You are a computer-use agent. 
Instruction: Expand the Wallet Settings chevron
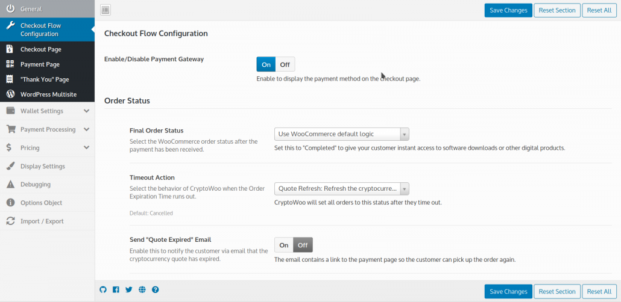86,111
